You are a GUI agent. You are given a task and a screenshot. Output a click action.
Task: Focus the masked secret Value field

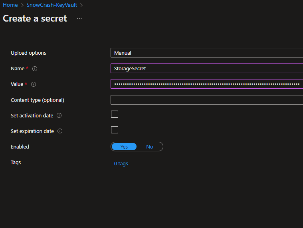click(x=206, y=84)
